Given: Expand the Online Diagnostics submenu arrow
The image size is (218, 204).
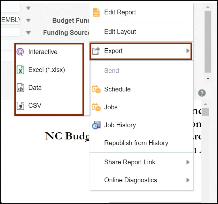Looking at the screenshot, I should click(x=188, y=180).
